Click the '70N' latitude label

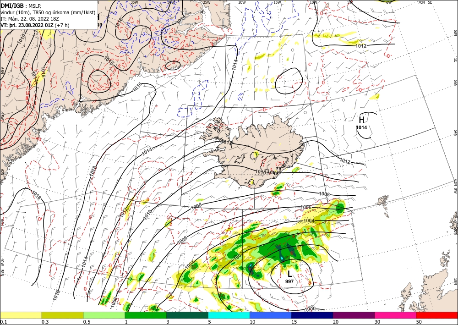coord(421,2)
